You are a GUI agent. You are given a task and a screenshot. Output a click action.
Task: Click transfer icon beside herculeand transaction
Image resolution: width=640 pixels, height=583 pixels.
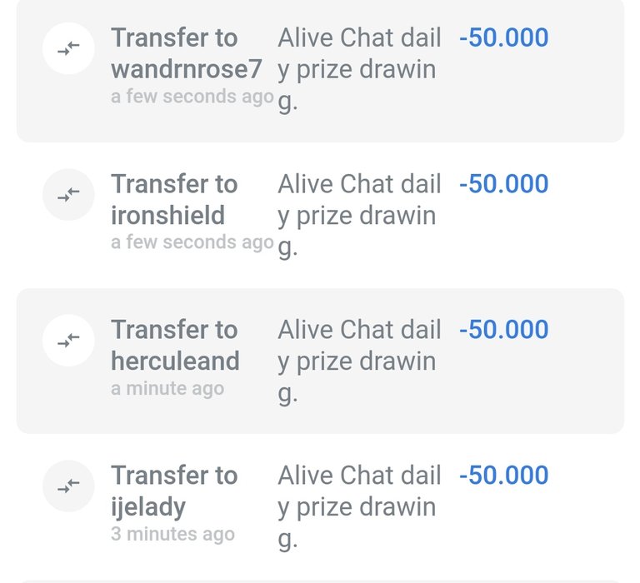tap(68, 341)
